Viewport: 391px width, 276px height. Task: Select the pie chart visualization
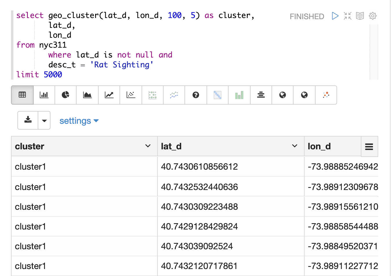pos(65,95)
